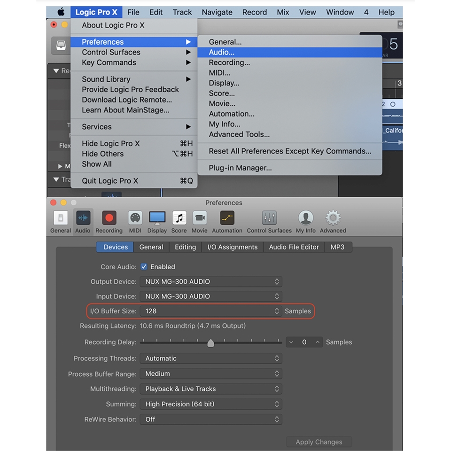Switch to the General tab in Audio preferences

151,247
